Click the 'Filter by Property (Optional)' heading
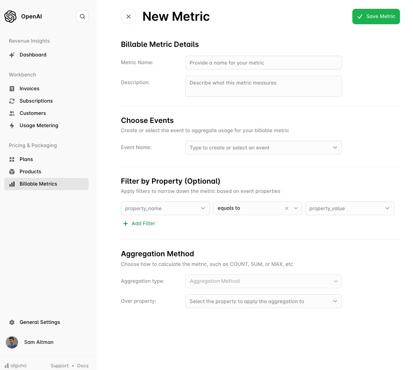 170,181
